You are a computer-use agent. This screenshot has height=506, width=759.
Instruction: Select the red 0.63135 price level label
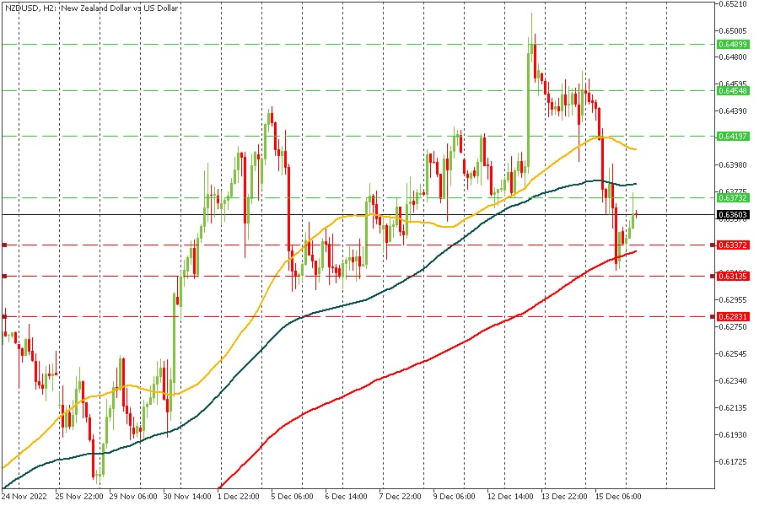click(x=732, y=276)
